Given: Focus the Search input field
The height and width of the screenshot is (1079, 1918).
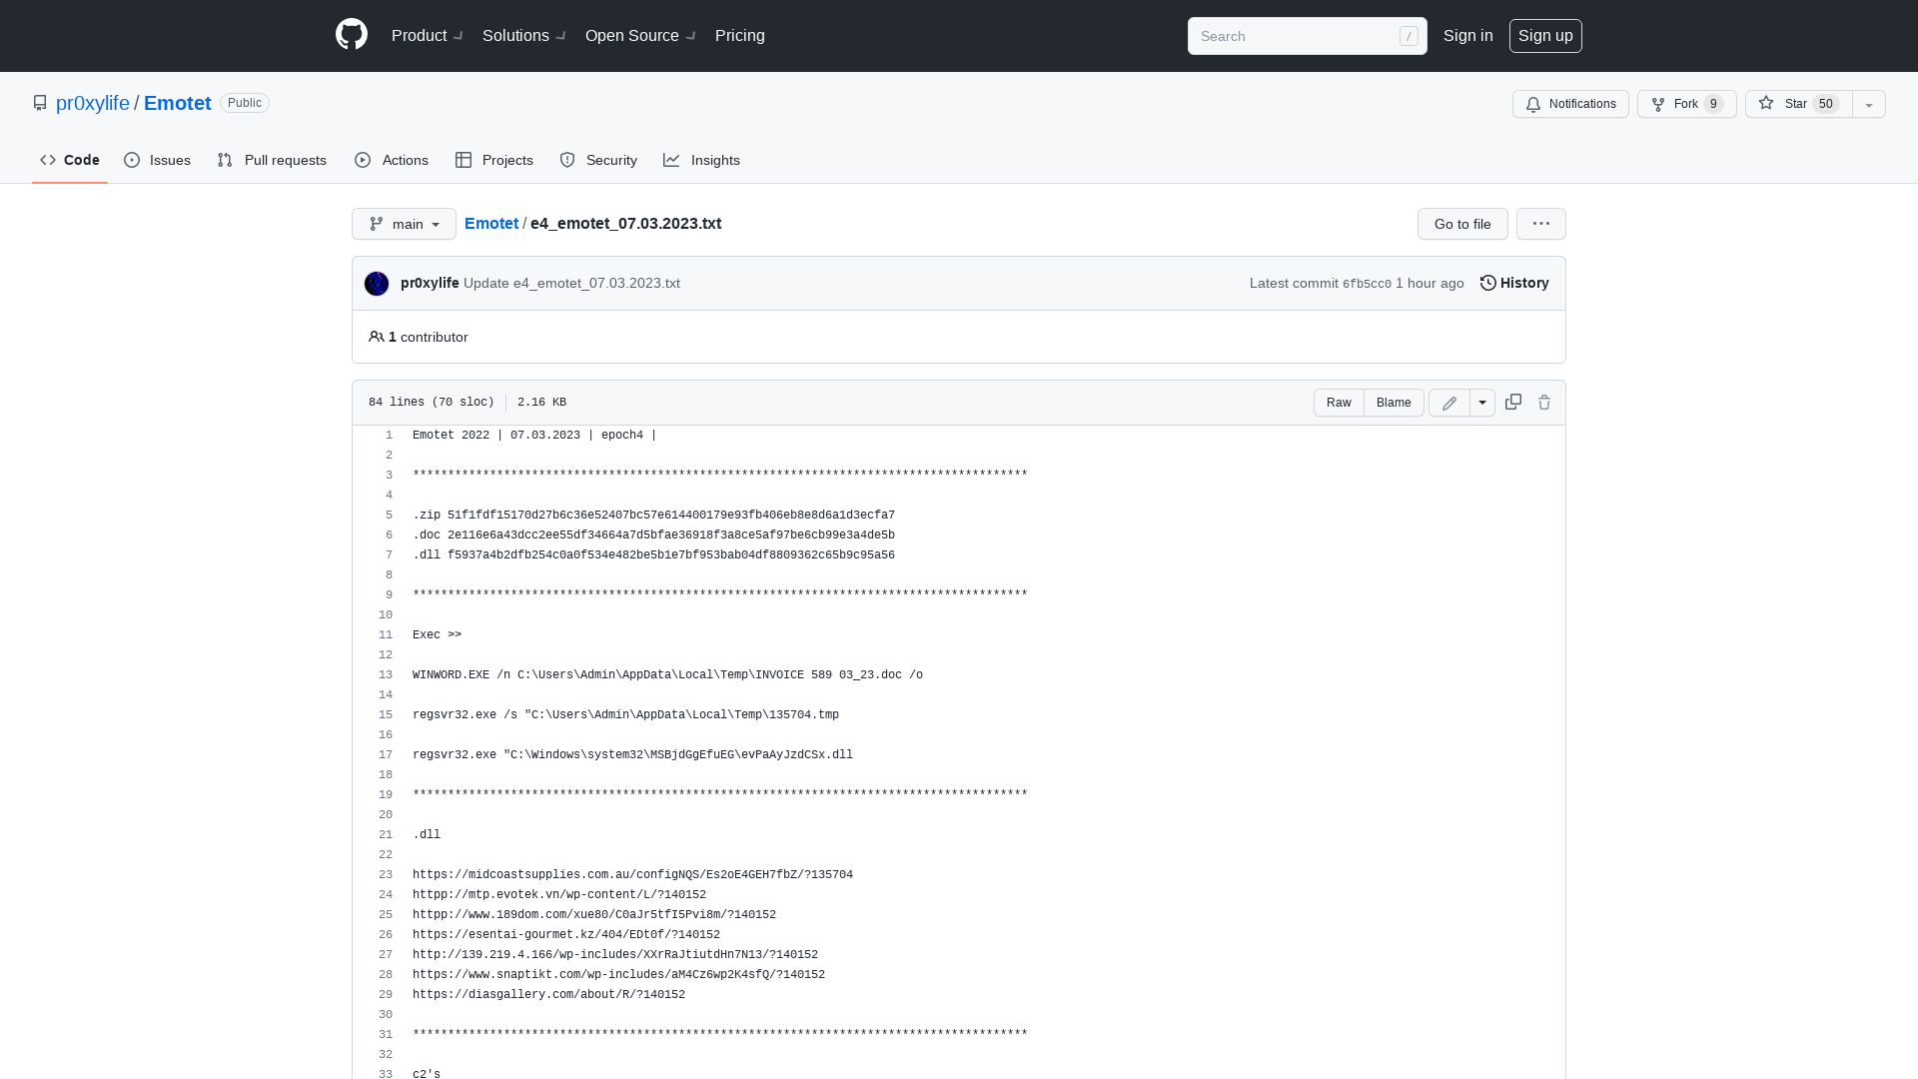Looking at the screenshot, I should click(x=1307, y=36).
